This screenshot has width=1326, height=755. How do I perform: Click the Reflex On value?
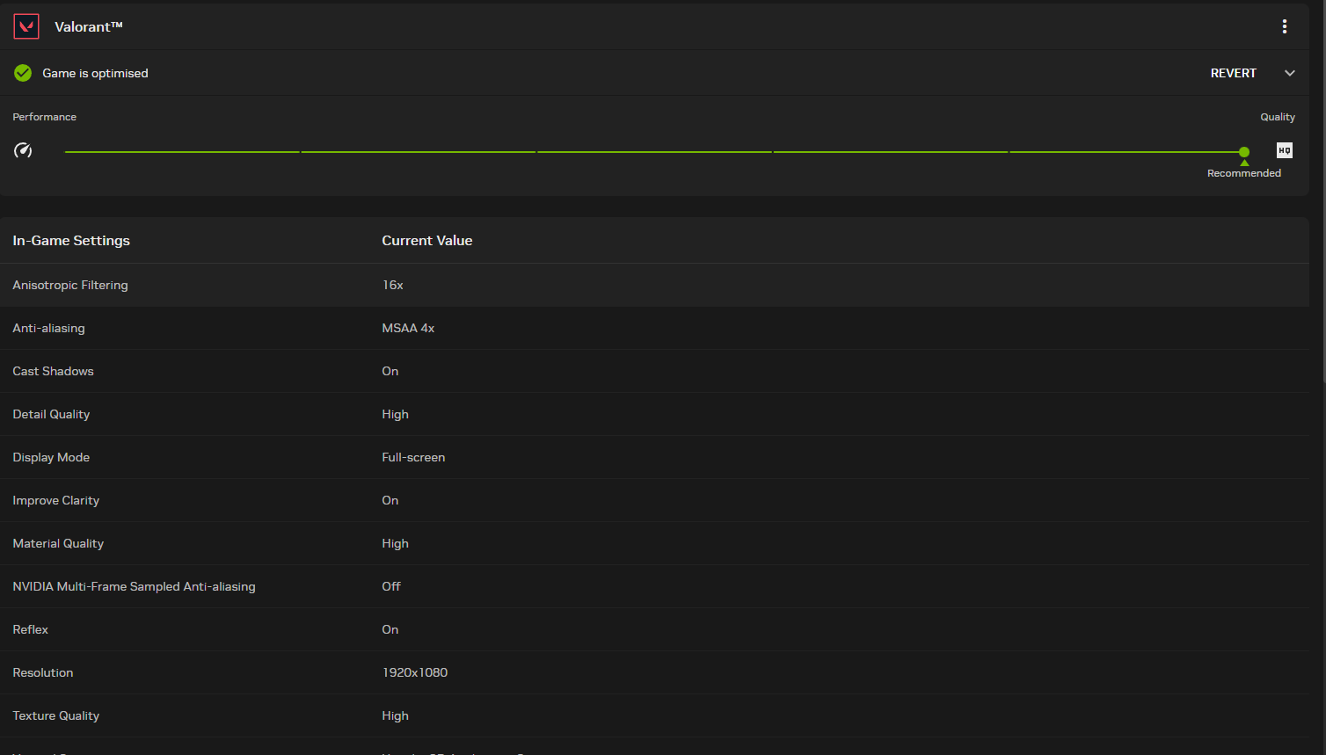click(x=390, y=629)
